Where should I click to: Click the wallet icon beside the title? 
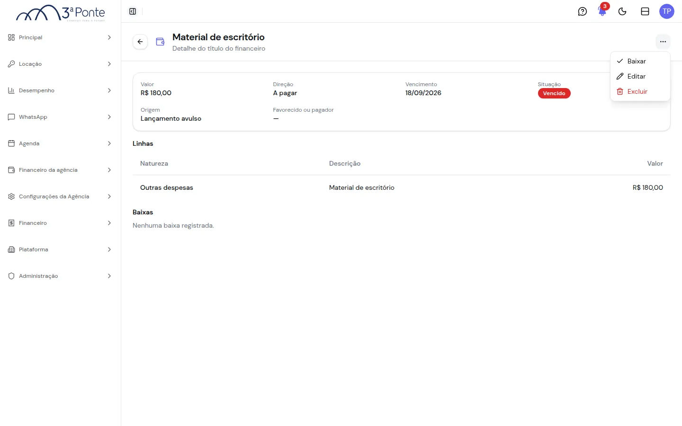tap(161, 42)
